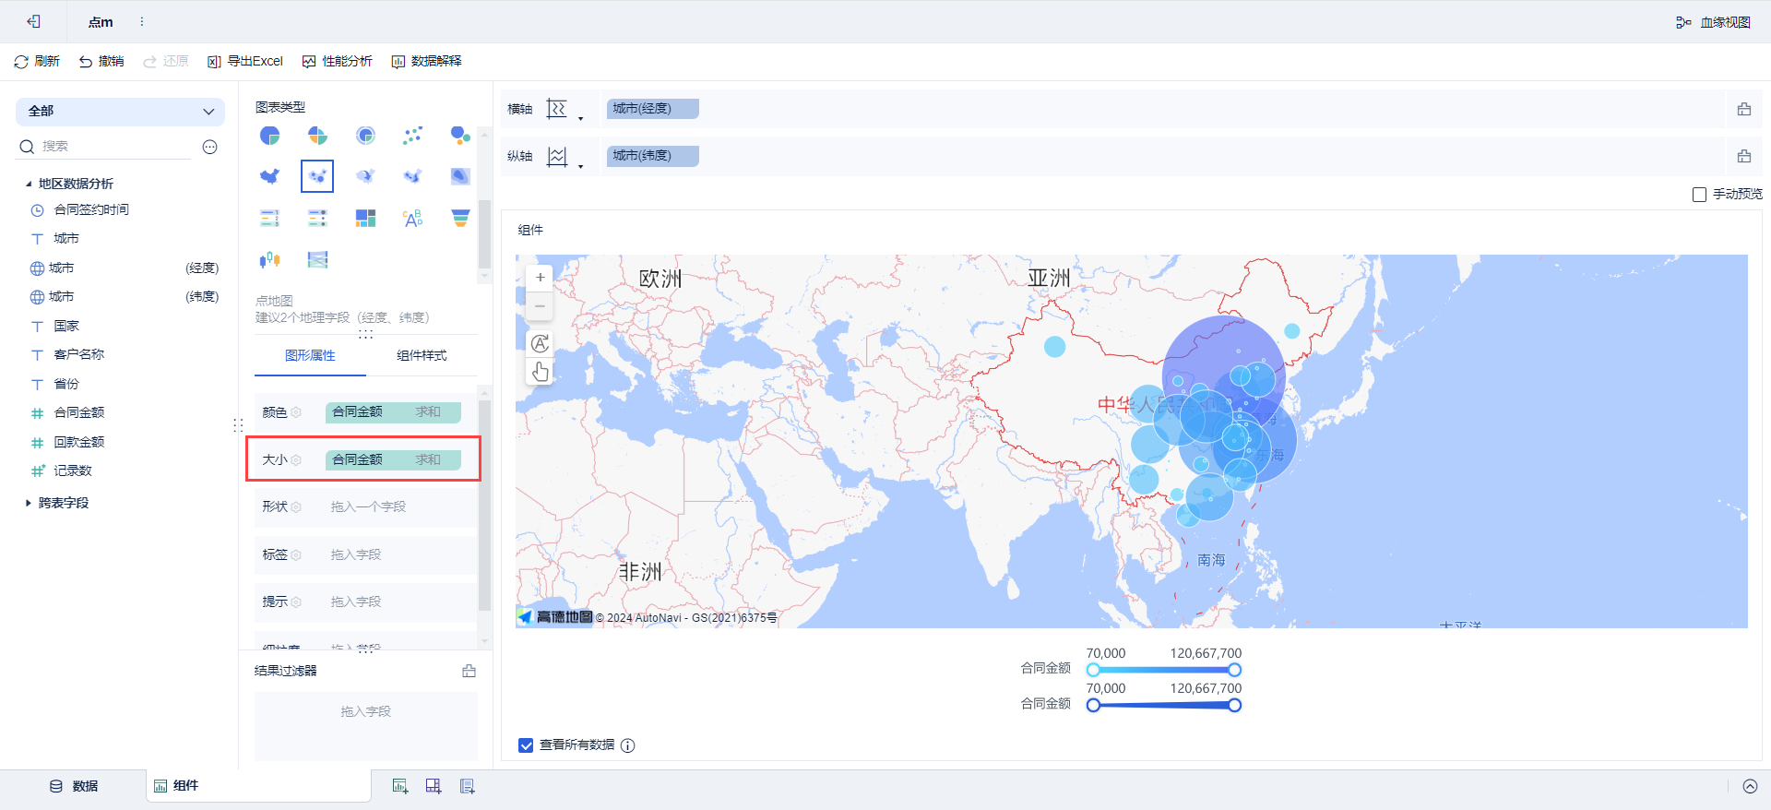The height and width of the screenshot is (810, 1771).
Task: Switch to the 组件样式 tab
Action: click(x=422, y=356)
